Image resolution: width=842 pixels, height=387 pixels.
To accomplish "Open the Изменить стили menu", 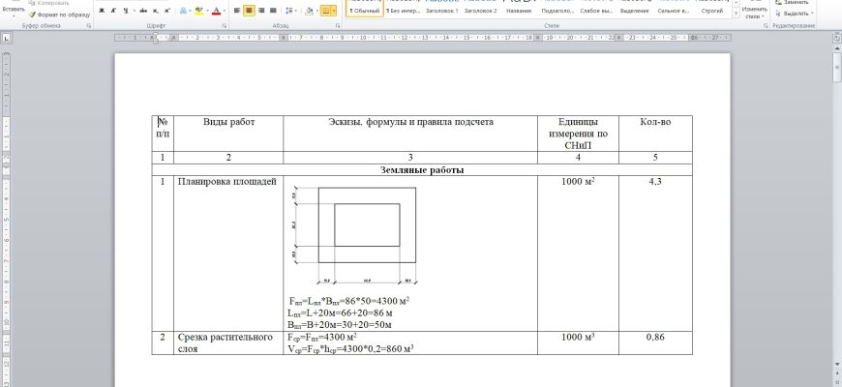I will tap(754, 13).
